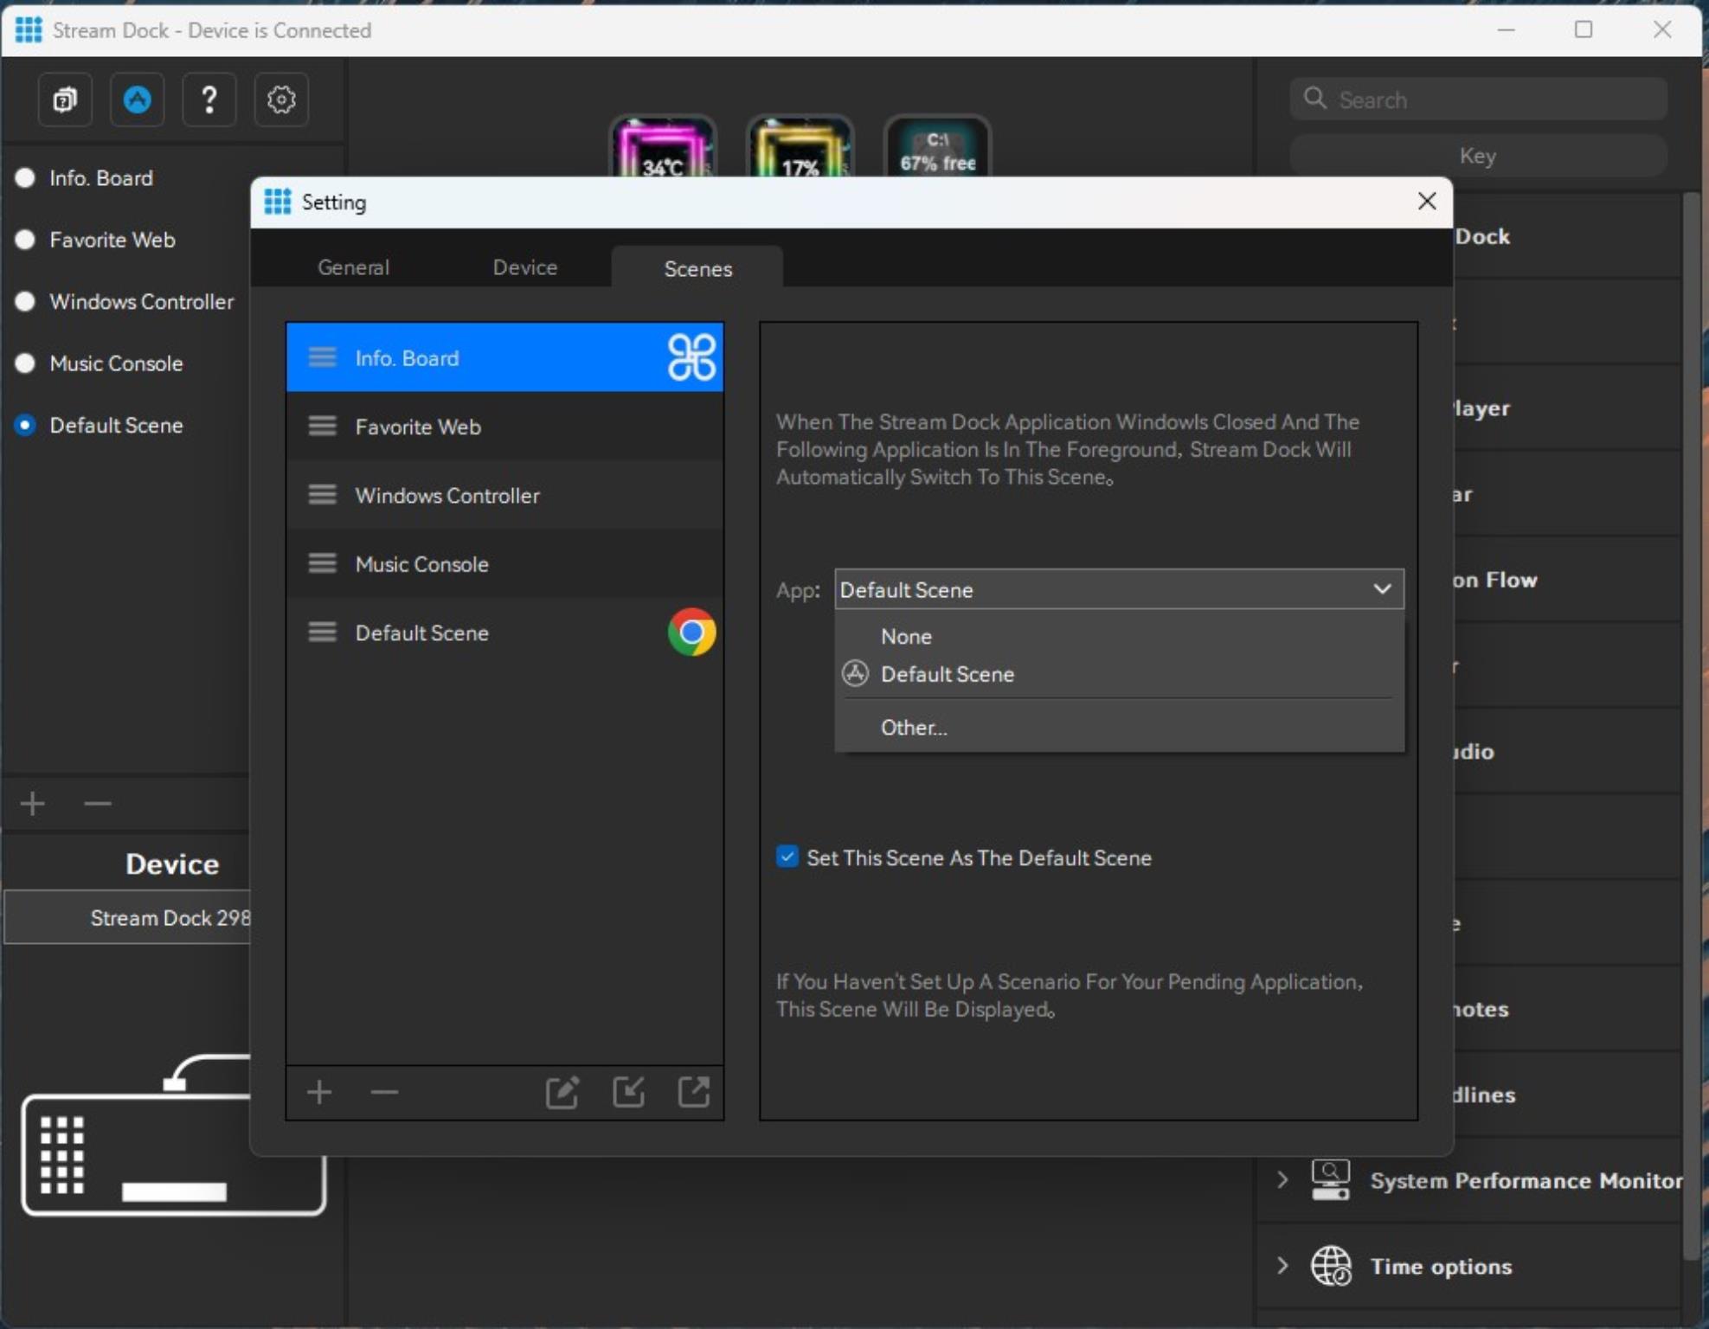Open the help question mark icon
Viewport: 1709px width, 1329px height.
pyautogui.click(x=209, y=100)
